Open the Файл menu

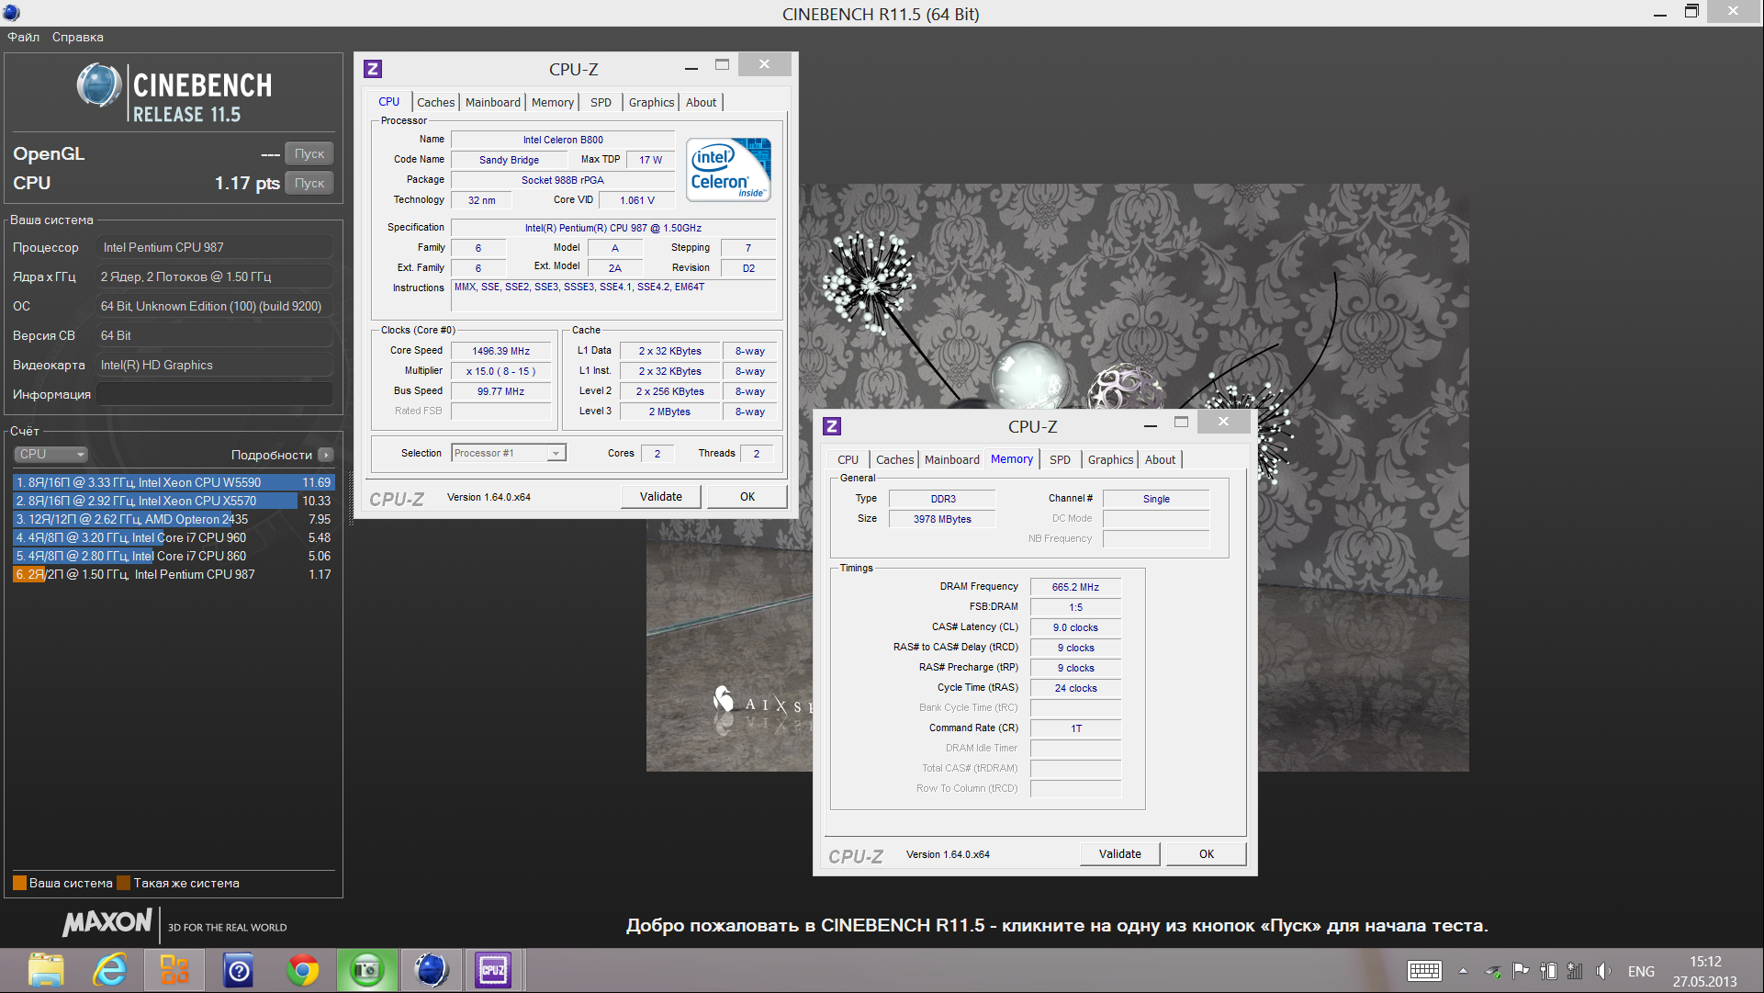pyautogui.click(x=24, y=38)
